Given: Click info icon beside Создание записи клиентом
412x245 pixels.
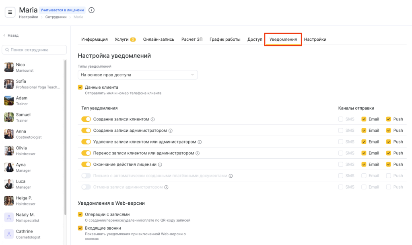Looking at the screenshot, I should tap(153, 119).
